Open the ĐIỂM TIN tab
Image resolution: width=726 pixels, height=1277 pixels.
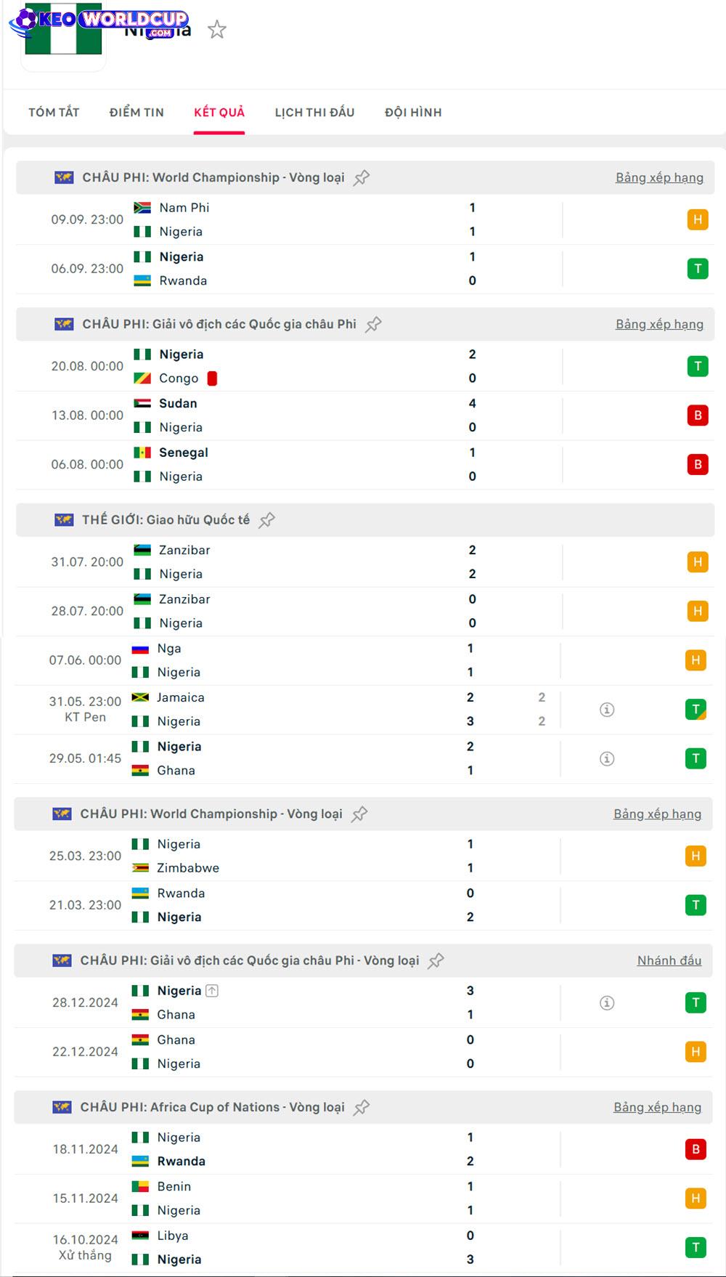tap(136, 113)
